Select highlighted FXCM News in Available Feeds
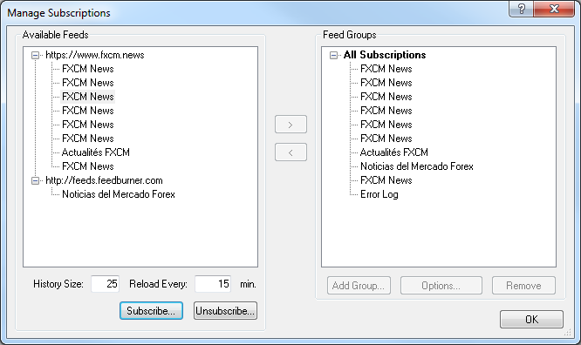Screen dimensions: 581x345 88,97
